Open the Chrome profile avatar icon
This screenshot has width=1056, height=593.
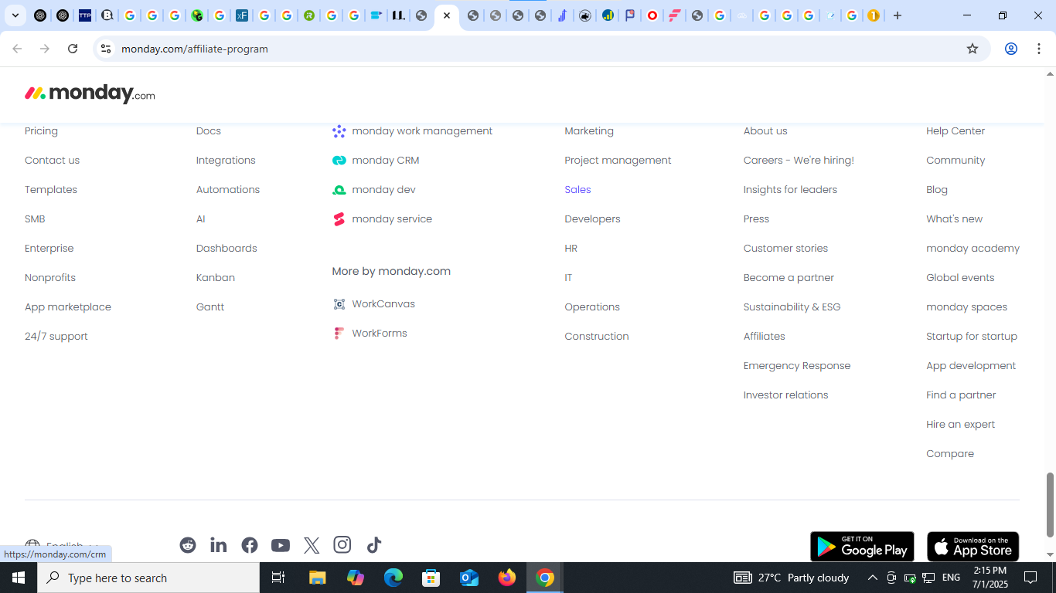coord(1010,49)
